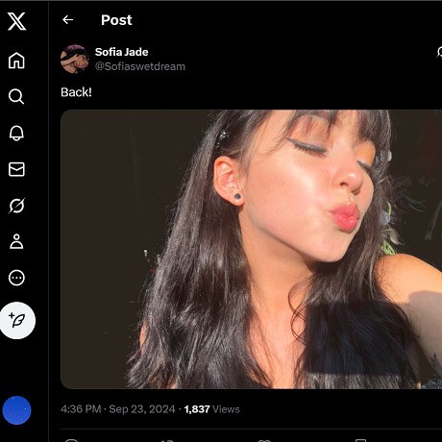Click the Post header title
Viewport: 442px width, 442px height.
click(116, 20)
